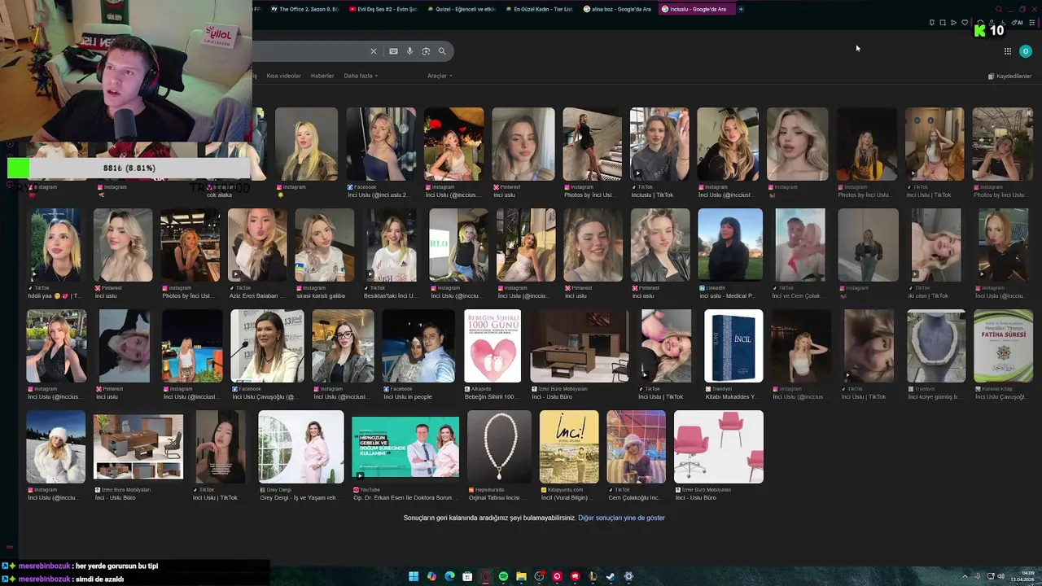Open the Beşiktaş'taki İnci U... TikTok image

(392, 245)
